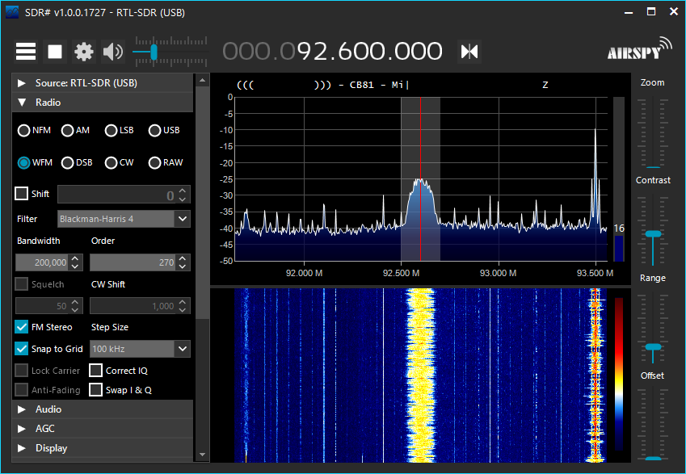Increase the Bandwidth value with up arrow
Viewport: 686px width, 474px height.
(75, 258)
